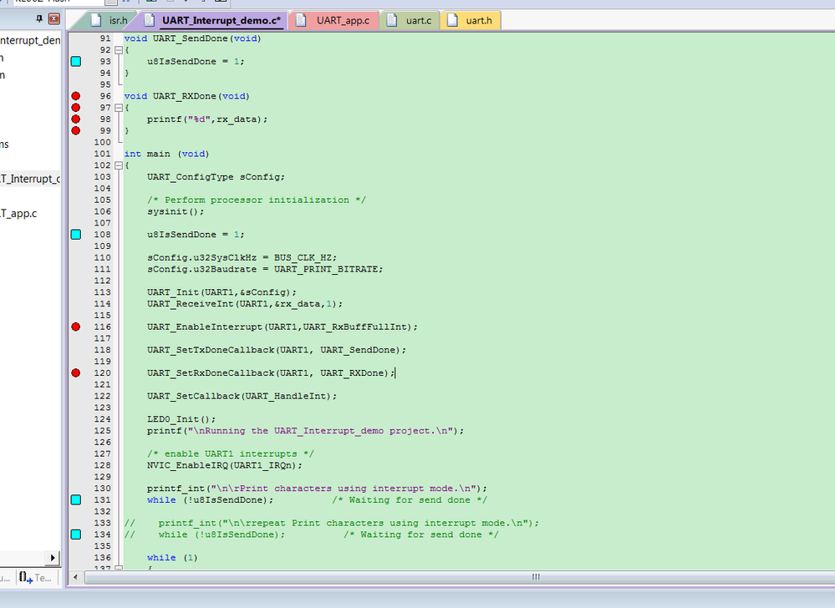Screen dimensions: 835x608
Task: Click the file icon on UART_app.c tab
Action: (x=301, y=20)
